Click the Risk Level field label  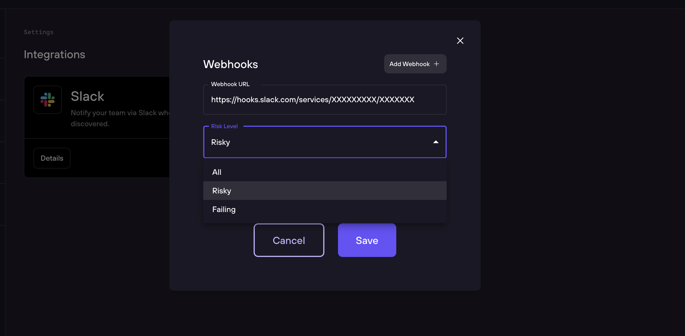tap(224, 126)
